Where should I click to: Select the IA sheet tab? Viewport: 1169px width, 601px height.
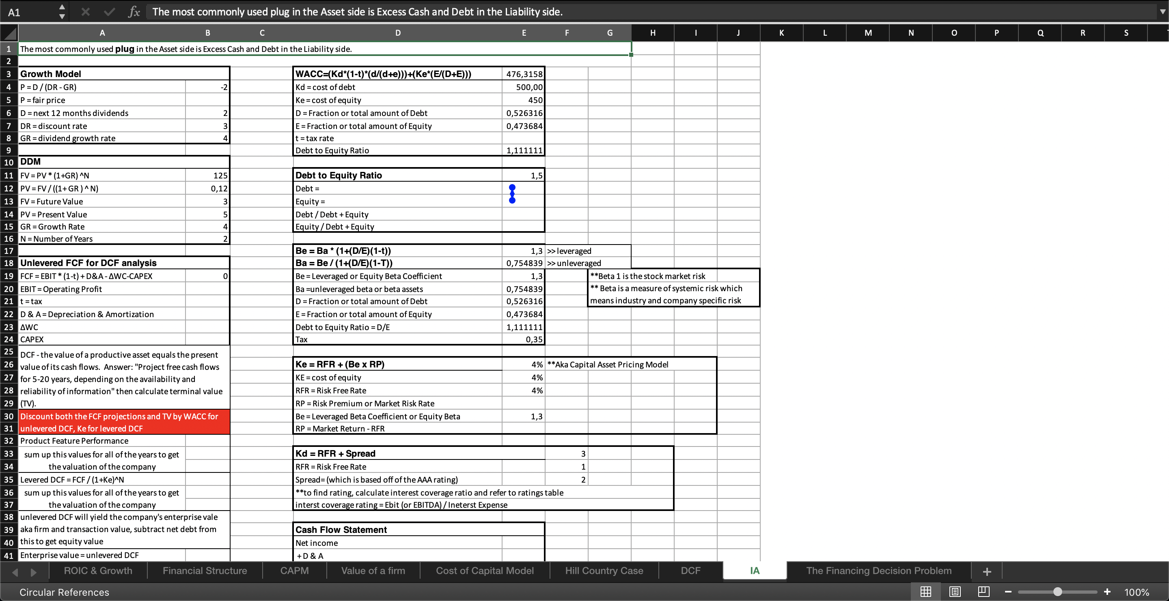click(x=755, y=571)
